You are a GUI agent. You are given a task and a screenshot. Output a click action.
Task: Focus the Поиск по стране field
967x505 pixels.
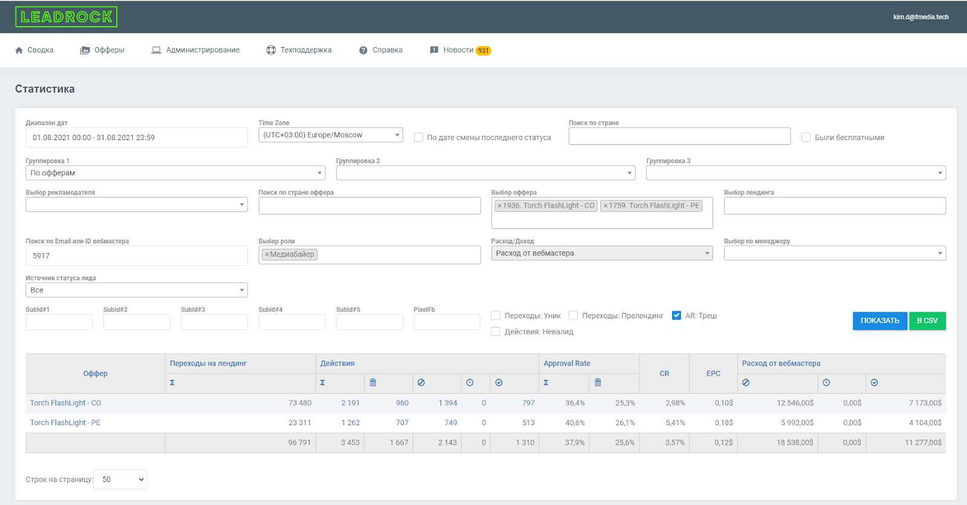click(679, 137)
